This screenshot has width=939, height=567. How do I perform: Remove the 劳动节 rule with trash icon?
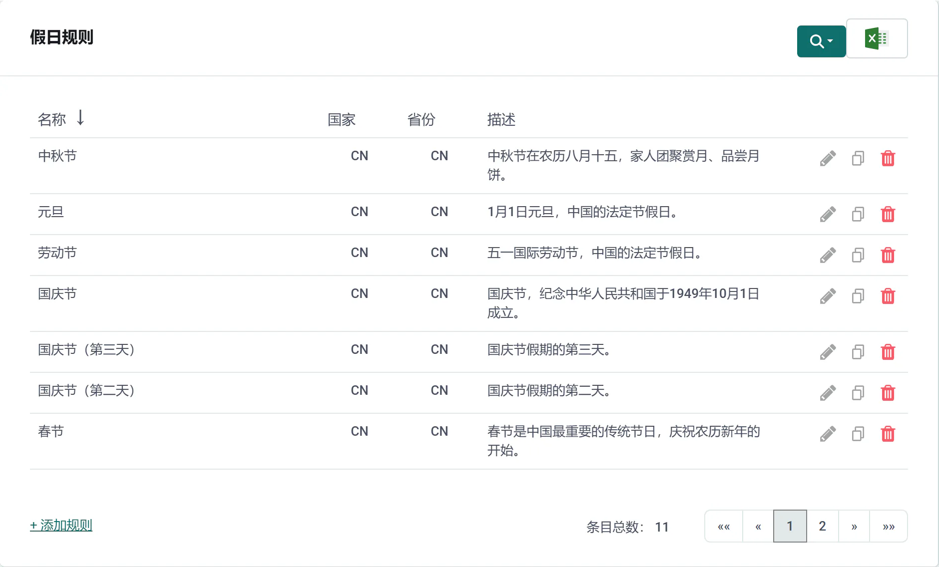[x=888, y=255]
